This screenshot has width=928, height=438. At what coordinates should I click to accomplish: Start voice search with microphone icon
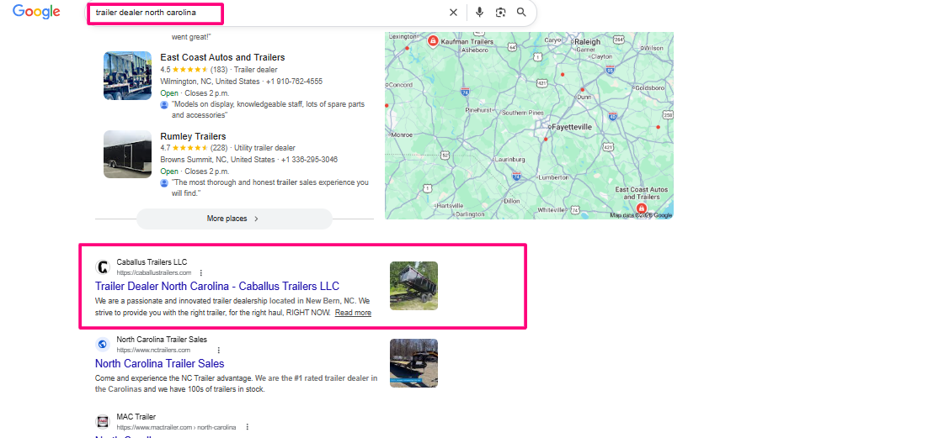click(479, 13)
